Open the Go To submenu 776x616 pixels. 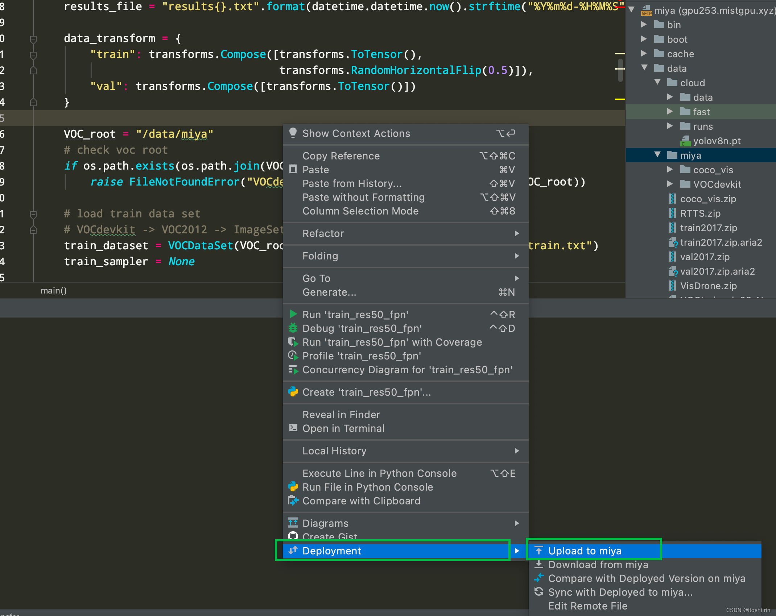pyautogui.click(x=405, y=278)
